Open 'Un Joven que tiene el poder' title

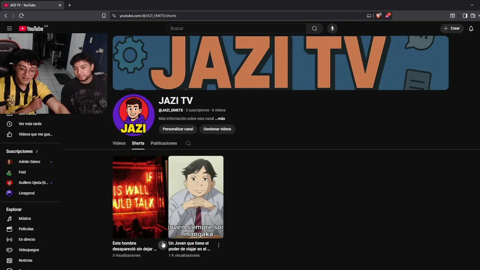click(x=189, y=246)
